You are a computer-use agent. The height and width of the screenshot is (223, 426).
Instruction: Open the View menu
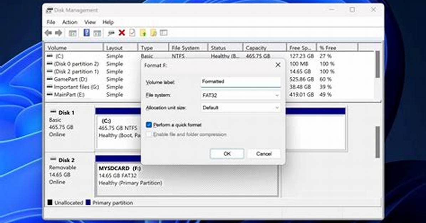(90, 22)
